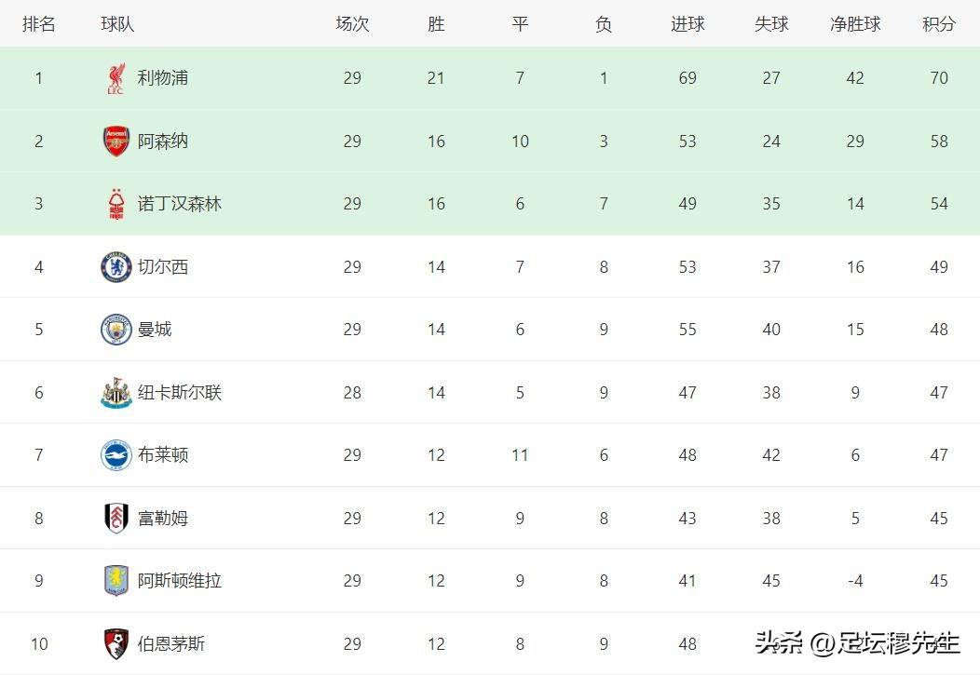
Task: Click the Bournemouth club crest icon
Action: tap(116, 643)
